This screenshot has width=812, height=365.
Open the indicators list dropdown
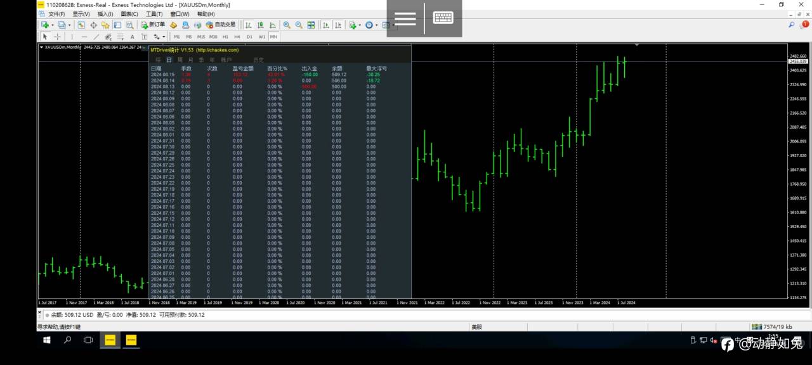tap(360, 25)
